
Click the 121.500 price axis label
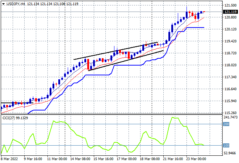pyautogui.click(x=230, y=5)
